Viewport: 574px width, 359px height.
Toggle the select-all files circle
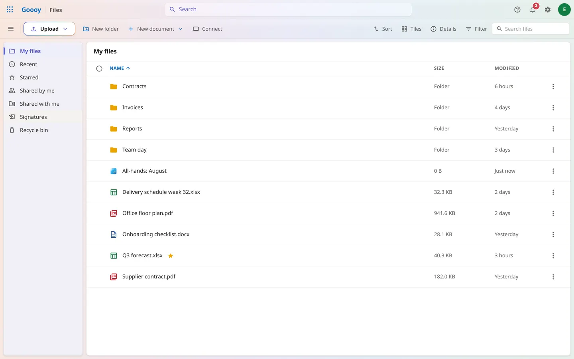point(99,69)
